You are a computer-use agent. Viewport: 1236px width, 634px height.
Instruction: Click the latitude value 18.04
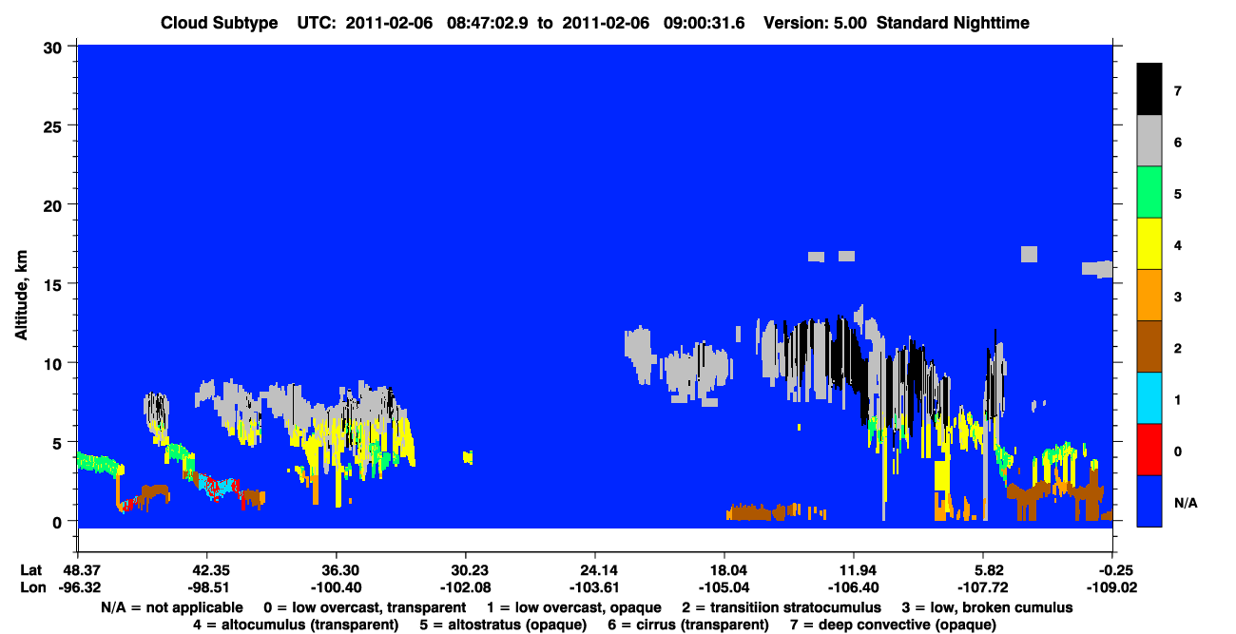tap(724, 570)
